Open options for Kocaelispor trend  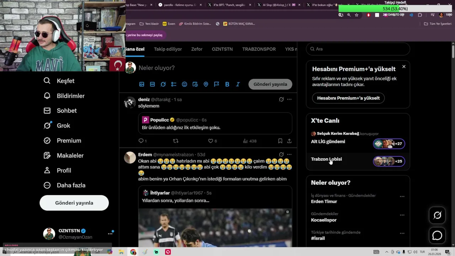(402, 215)
